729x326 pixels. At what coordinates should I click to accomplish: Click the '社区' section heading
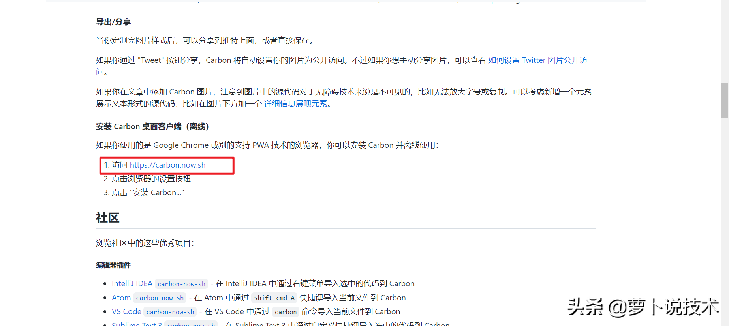click(107, 218)
